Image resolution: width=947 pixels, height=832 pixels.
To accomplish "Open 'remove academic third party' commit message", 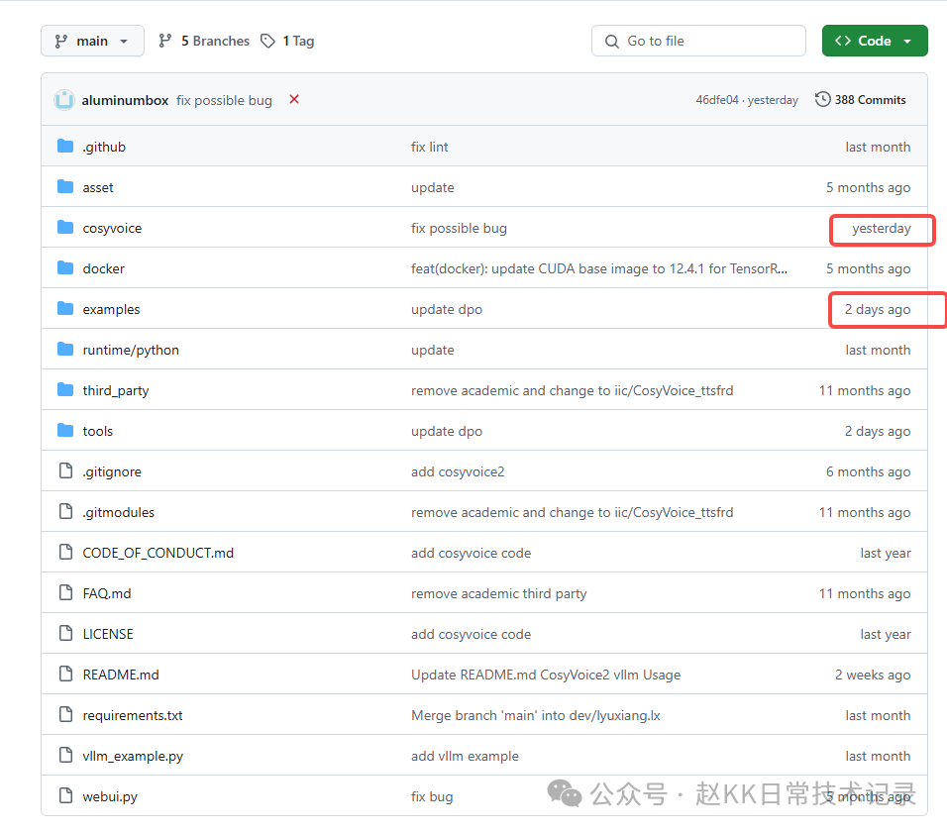I will pyautogui.click(x=499, y=593).
